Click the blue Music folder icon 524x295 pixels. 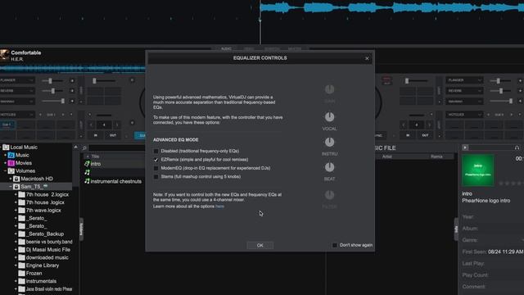[x=11, y=155]
